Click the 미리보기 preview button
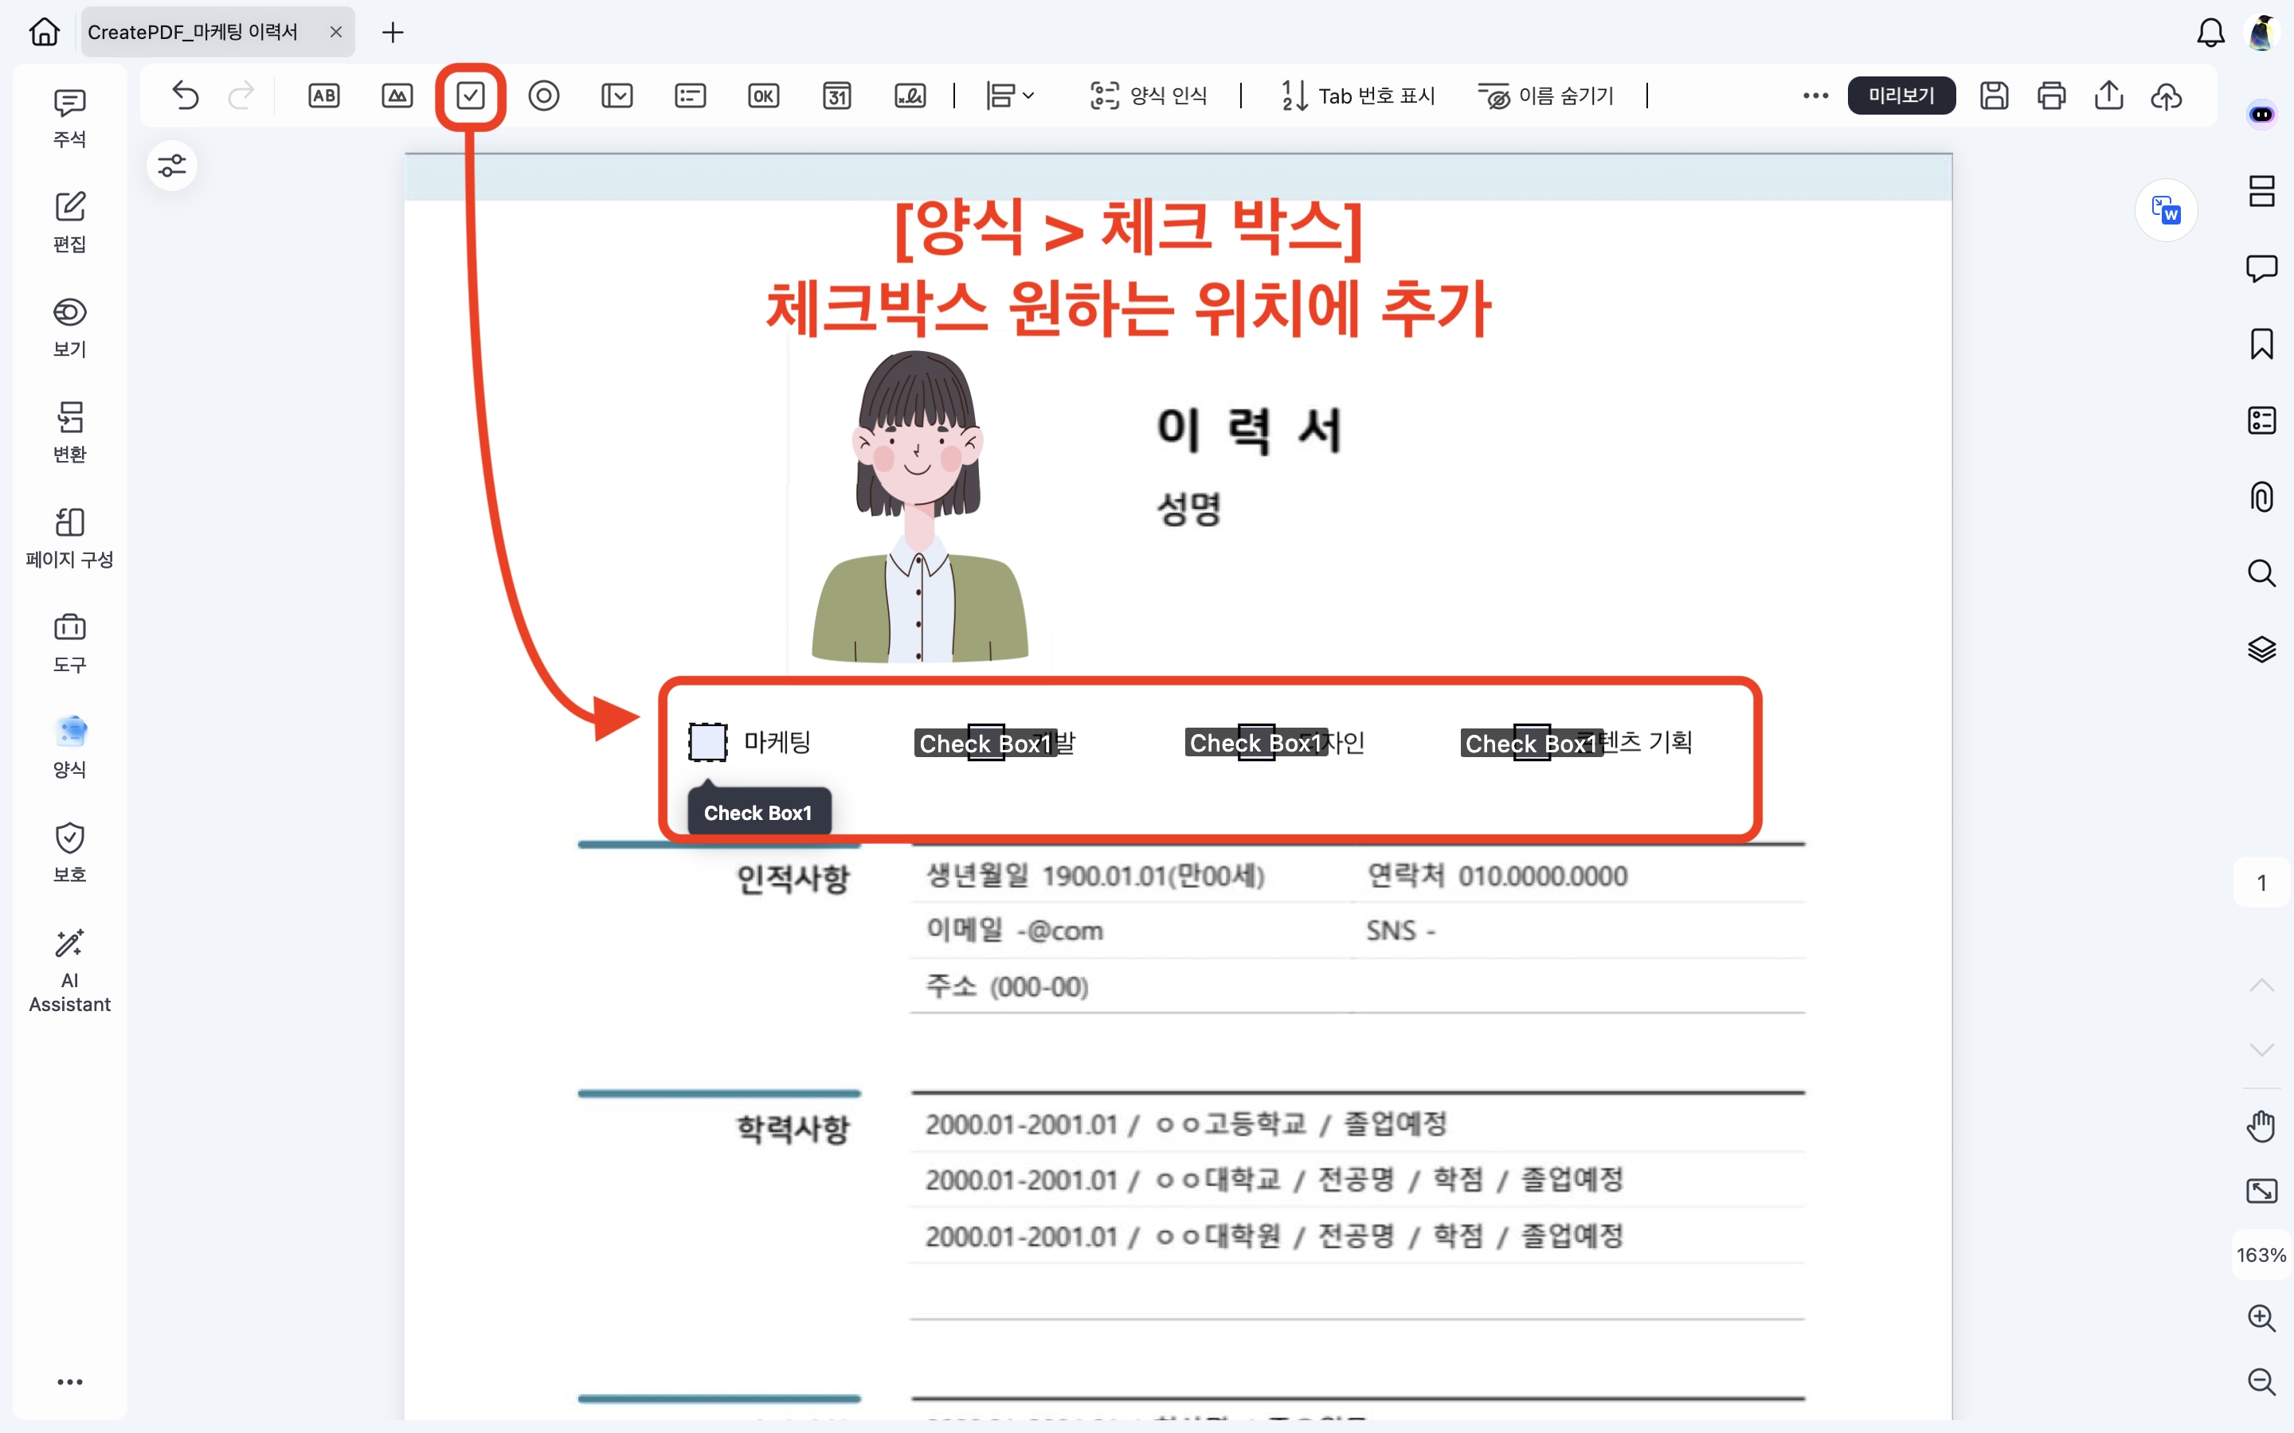 [1901, 96]
